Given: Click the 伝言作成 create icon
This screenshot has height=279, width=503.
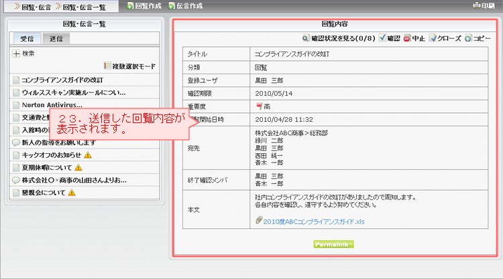Looking at the screenshot, I should [x=172, y=6].
